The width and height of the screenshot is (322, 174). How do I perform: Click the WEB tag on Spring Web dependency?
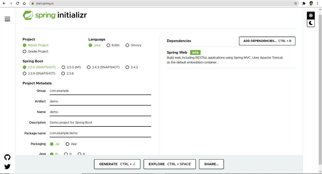(195, 52)
